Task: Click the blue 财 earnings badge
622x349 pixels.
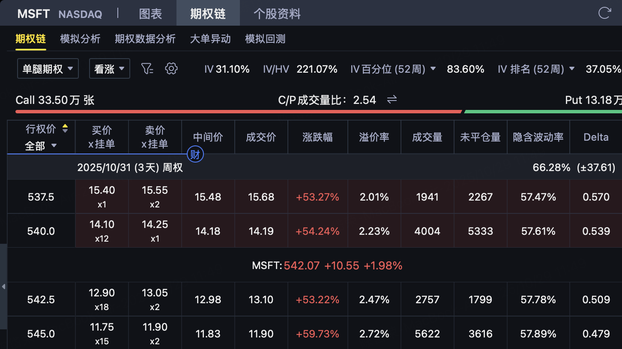Action: pyautogui.click(x=195, y=154)
